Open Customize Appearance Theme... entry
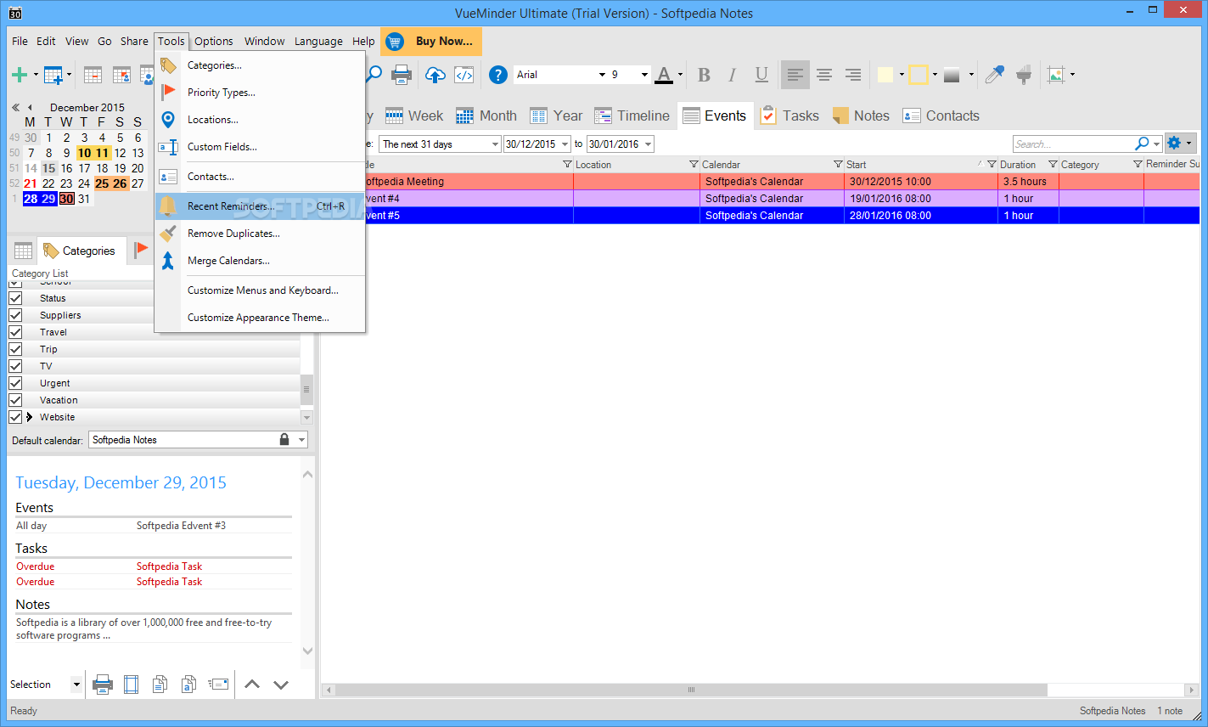 coord(260,318)
